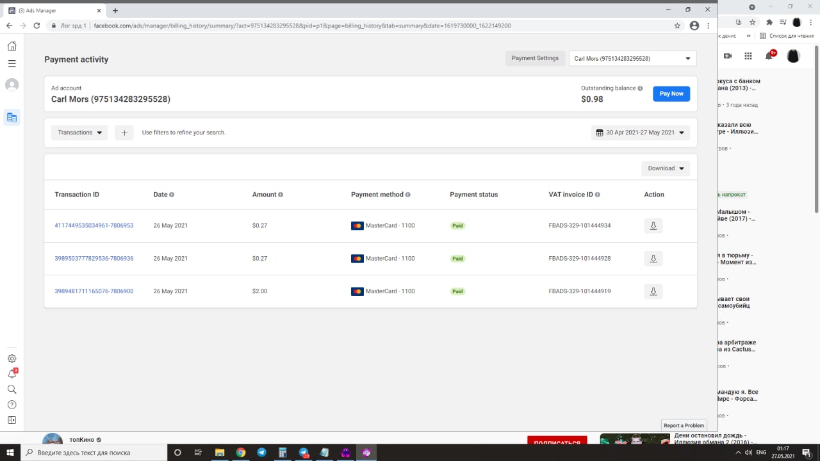Open the Windows notification center
820x461 pixels.
807,453
